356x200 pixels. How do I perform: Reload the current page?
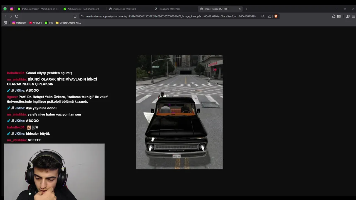[17, 16]
